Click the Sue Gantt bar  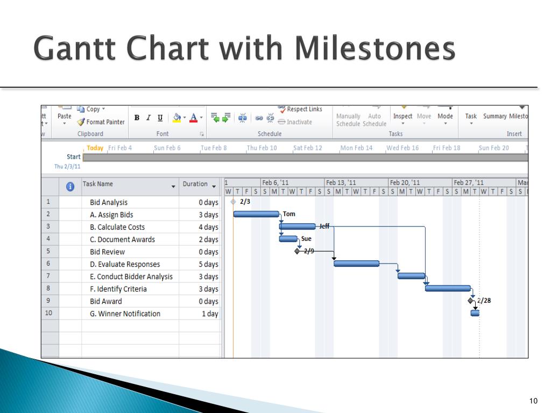pyautogui.click(x=288, y=239)
